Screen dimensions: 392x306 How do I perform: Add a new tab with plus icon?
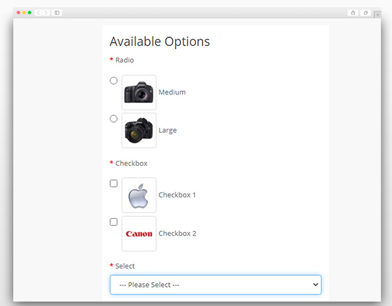(378, 15)
